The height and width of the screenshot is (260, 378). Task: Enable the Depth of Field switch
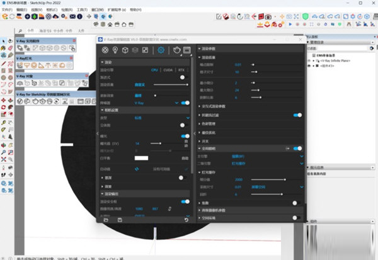[x=182, y=178]
